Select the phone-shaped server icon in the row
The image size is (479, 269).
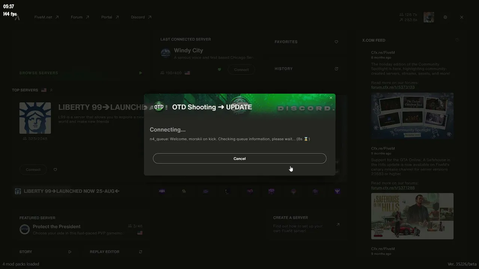228,191
